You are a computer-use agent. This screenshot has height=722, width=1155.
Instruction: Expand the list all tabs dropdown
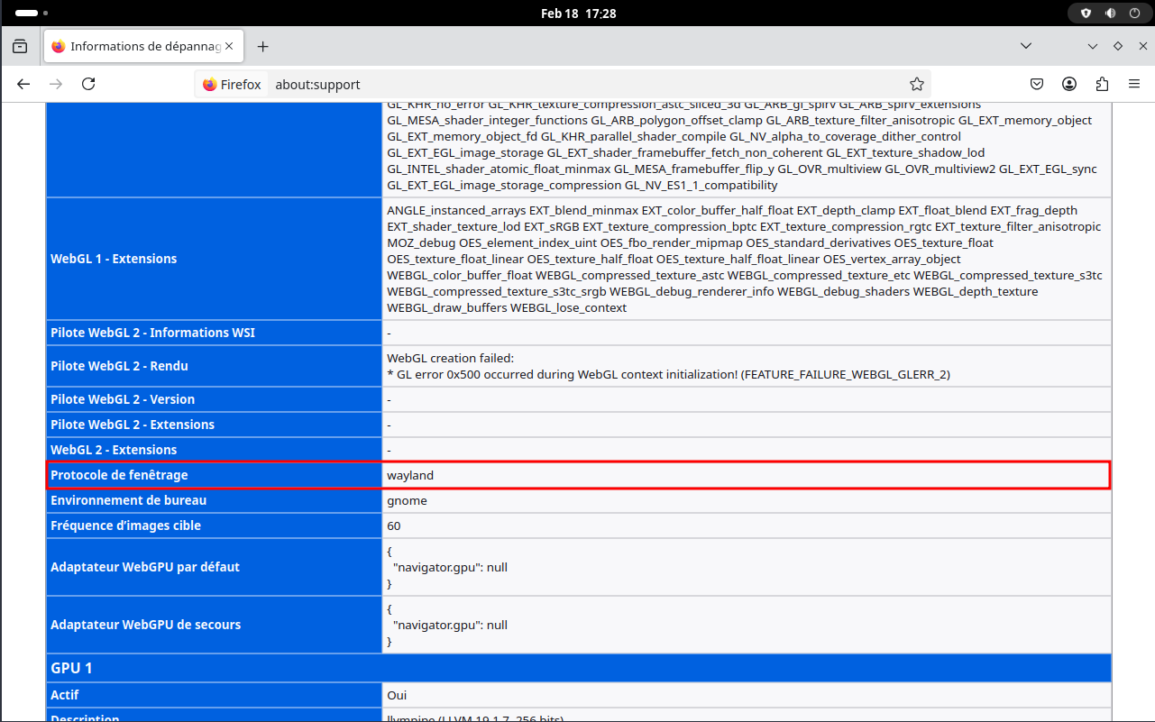[1026, 46]
